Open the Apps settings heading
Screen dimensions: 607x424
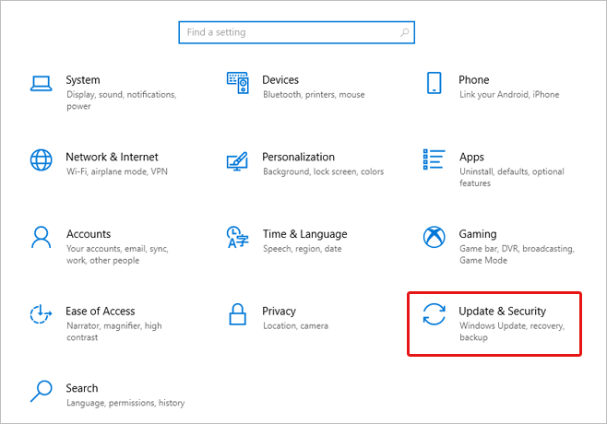click(471, 157)
